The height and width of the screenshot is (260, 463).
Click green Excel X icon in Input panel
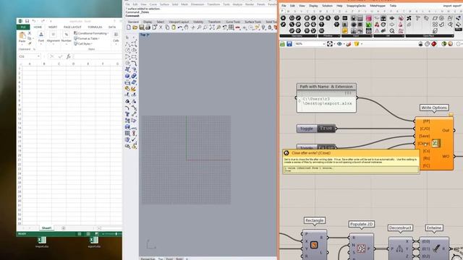[369, 25]
